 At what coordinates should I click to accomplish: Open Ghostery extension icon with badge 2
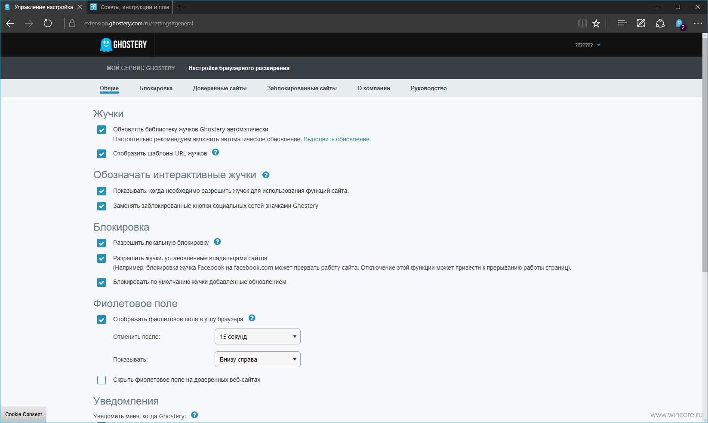[x=680, y=24]
